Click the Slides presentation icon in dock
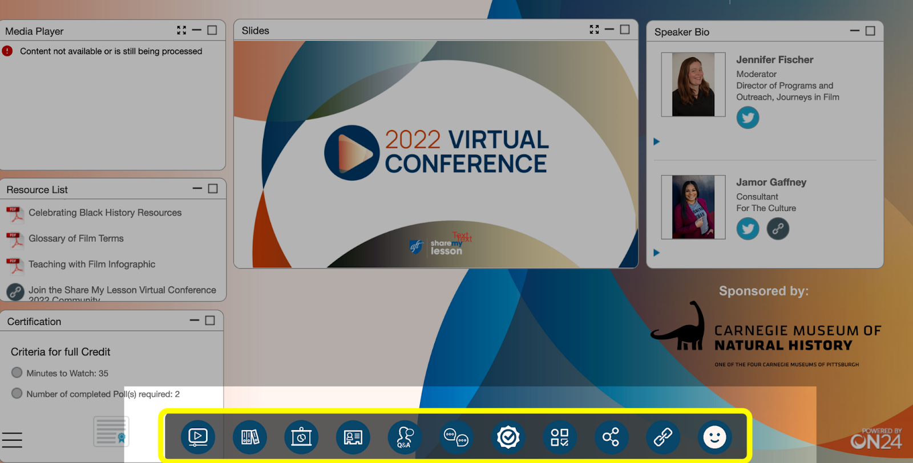 pos(301,437)
